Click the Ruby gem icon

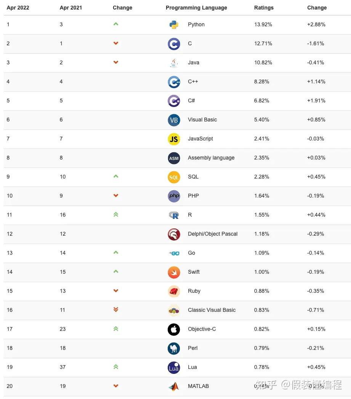tap(174, 291)
